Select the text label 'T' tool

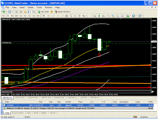coord(79,16)
